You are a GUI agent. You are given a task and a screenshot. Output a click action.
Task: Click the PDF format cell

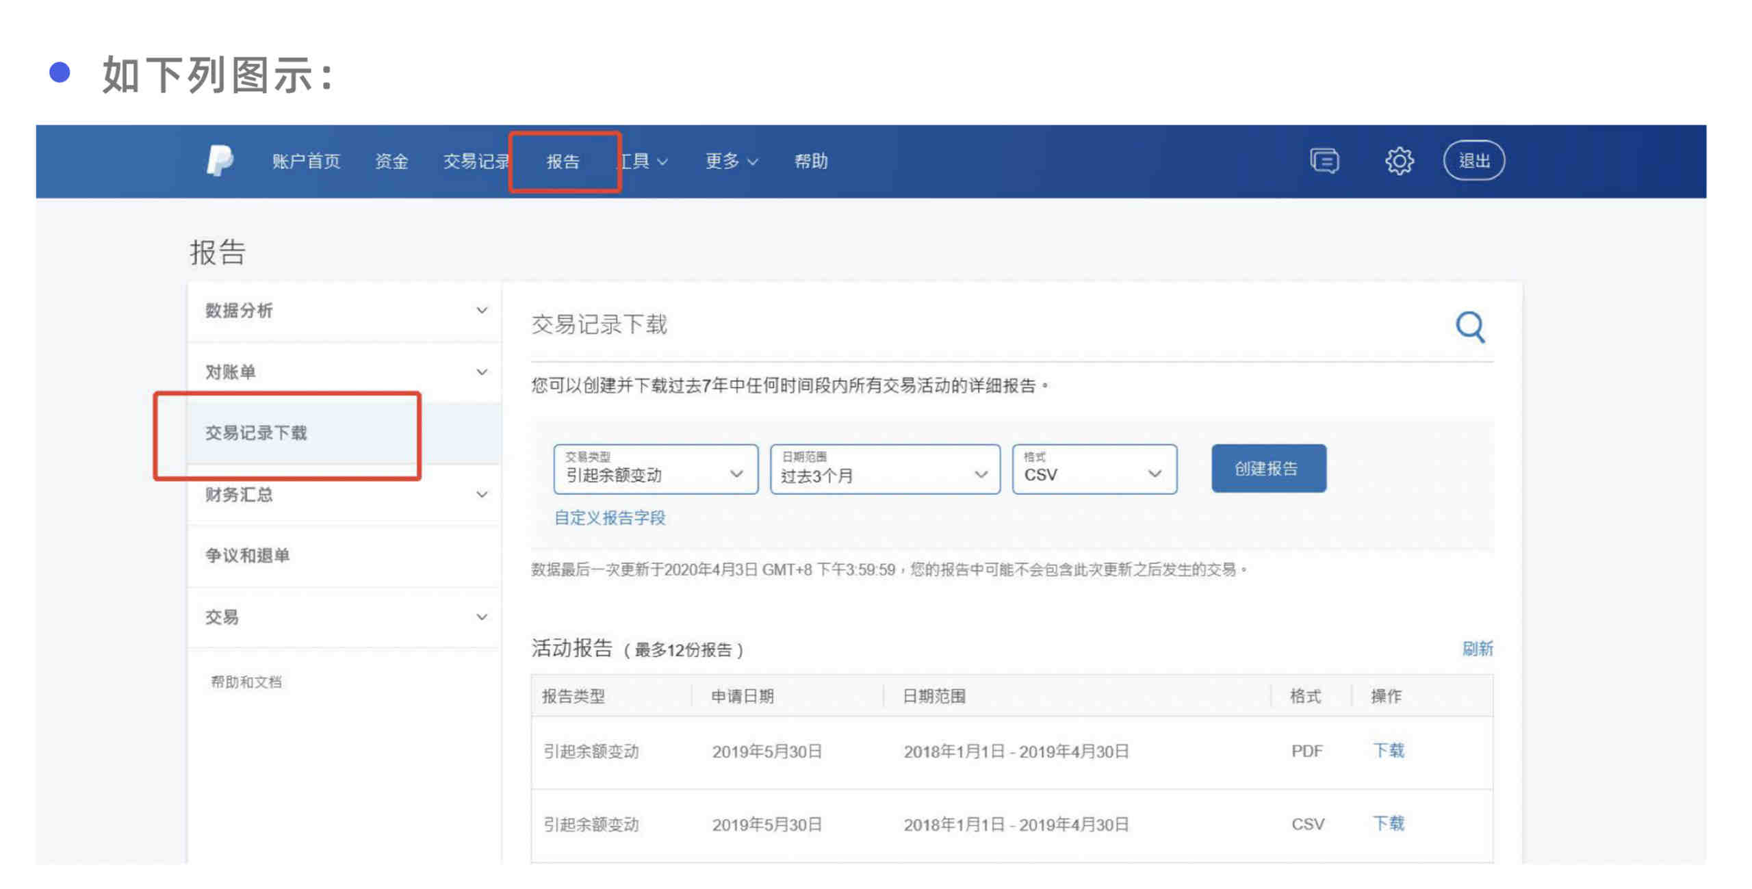coord(1306,751)
